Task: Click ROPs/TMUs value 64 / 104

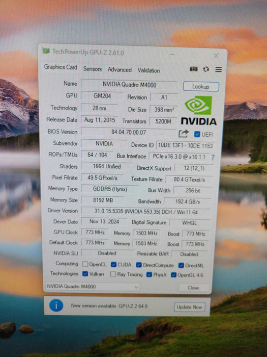Action: pos(97,155)
